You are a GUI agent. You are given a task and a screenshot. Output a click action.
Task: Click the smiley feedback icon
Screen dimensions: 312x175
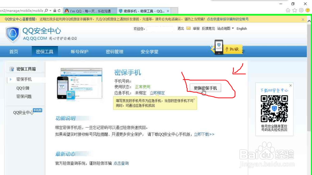308,10
